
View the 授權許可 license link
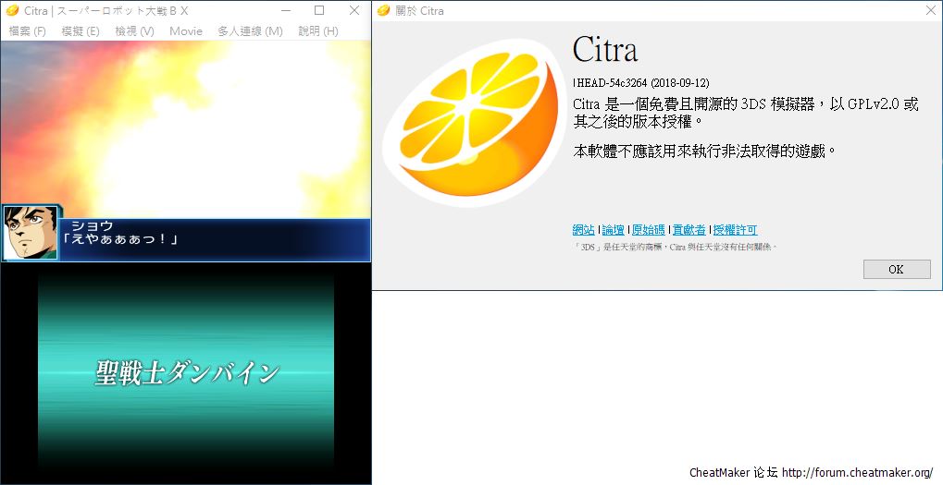pos(735,230)
